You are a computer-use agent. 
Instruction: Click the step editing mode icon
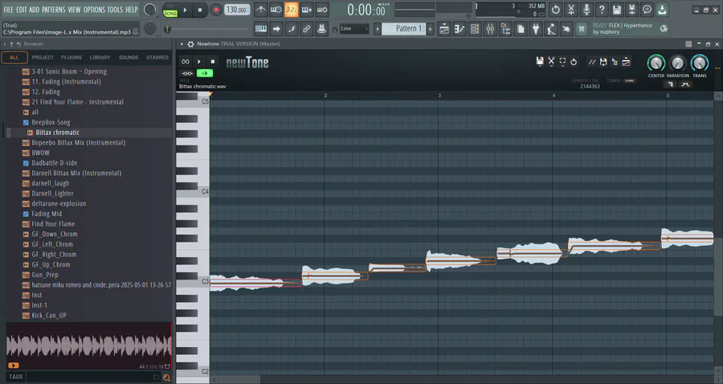291,29
